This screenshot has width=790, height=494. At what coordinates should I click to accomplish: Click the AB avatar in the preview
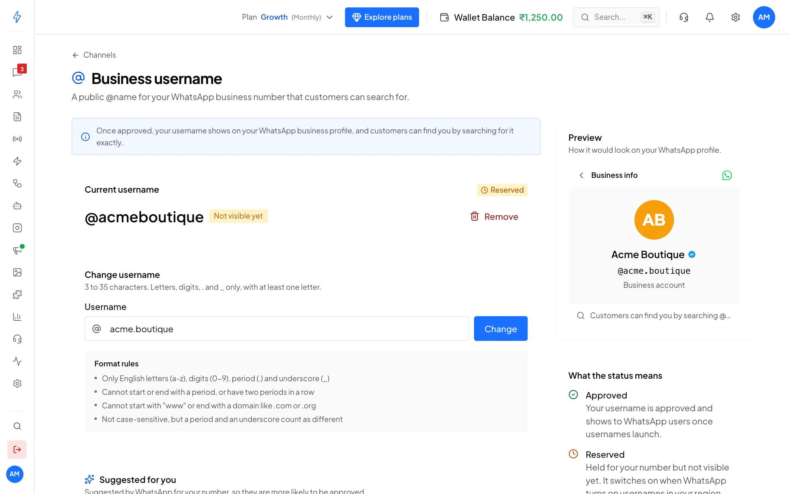pos(654,220)
